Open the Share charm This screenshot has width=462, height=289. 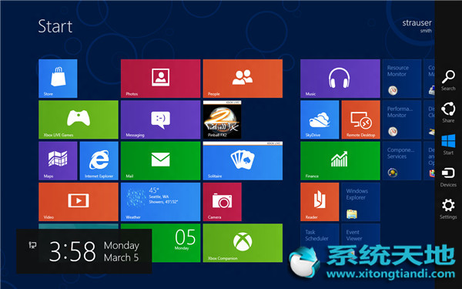[448, 113]
